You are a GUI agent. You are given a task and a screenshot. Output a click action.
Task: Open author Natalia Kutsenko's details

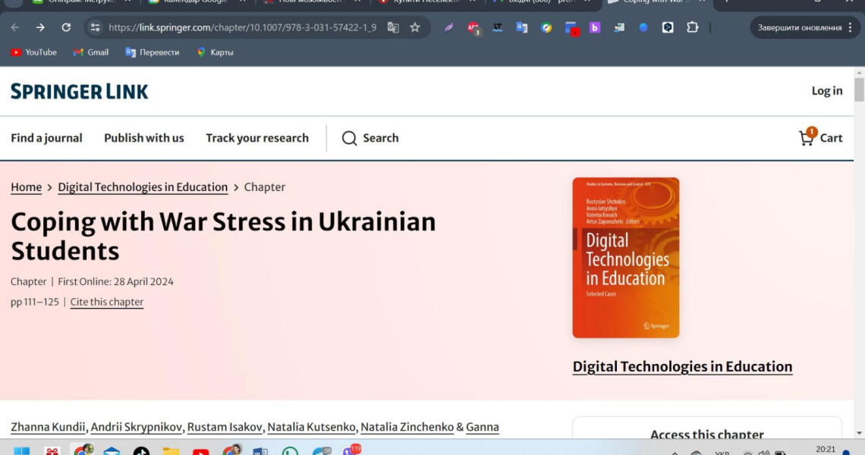click(x=312, y=428)
